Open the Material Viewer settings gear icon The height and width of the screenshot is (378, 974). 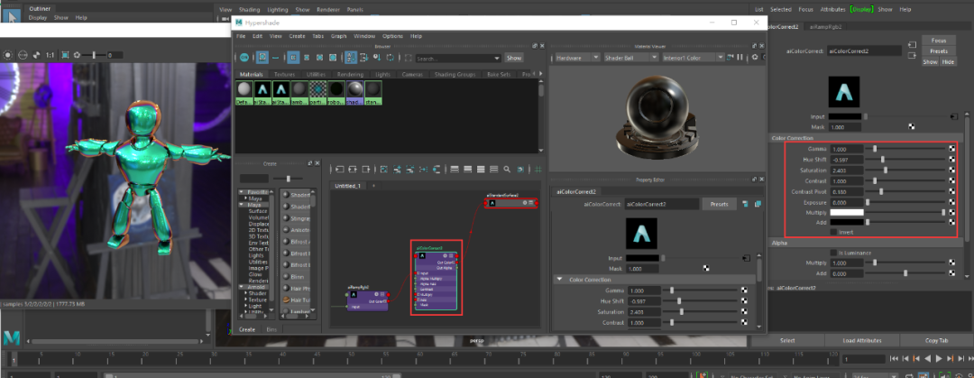tap(755, 57)
